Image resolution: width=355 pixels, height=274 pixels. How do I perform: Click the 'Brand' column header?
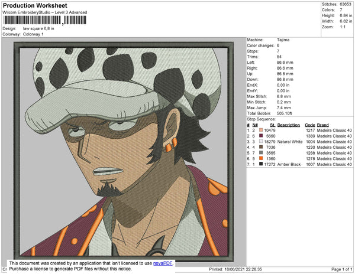click(322, 125)
